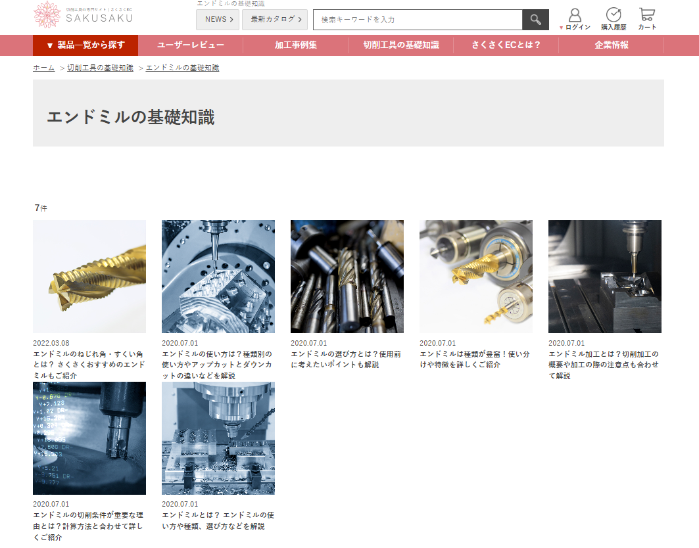Open article エンドミル加工とは？ link
The height and width of the screenshot is (548, 699).
pos(604,365)
